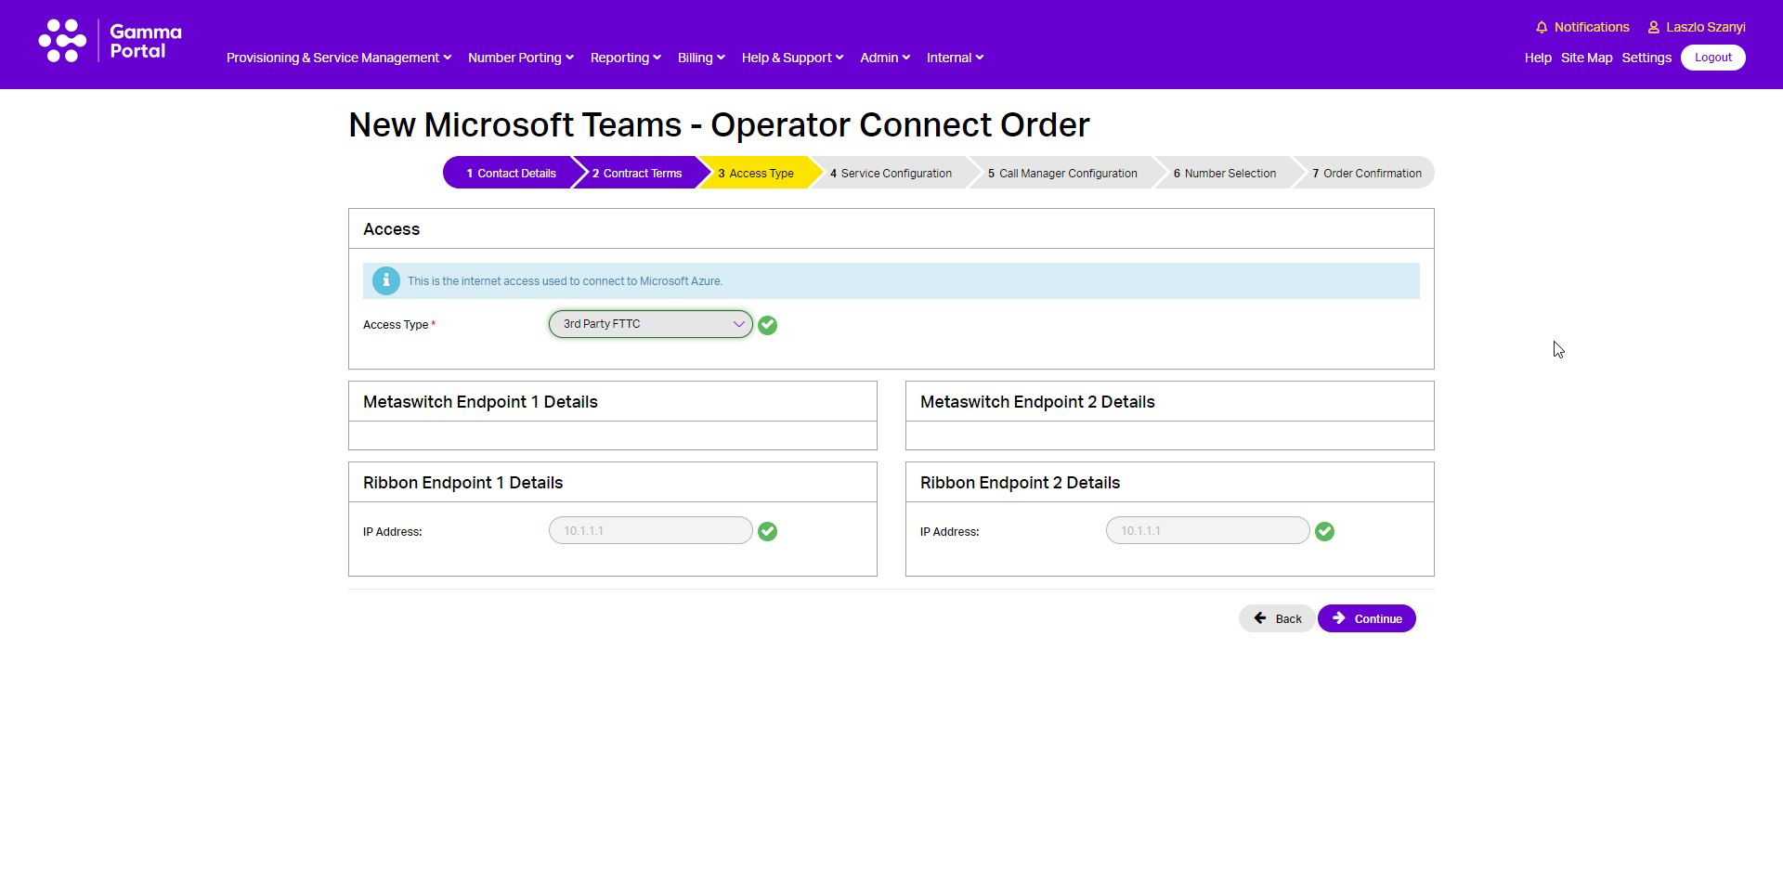Click the Gamma Portal logo

[x=110, y=42]
